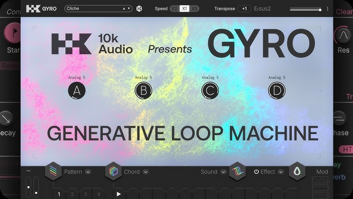The image size is (353, 199).
Task: Toggle the Effect power button
Action: 256,172
